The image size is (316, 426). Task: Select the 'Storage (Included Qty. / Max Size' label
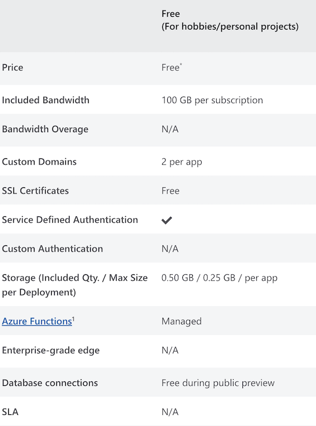click(75, 278)
